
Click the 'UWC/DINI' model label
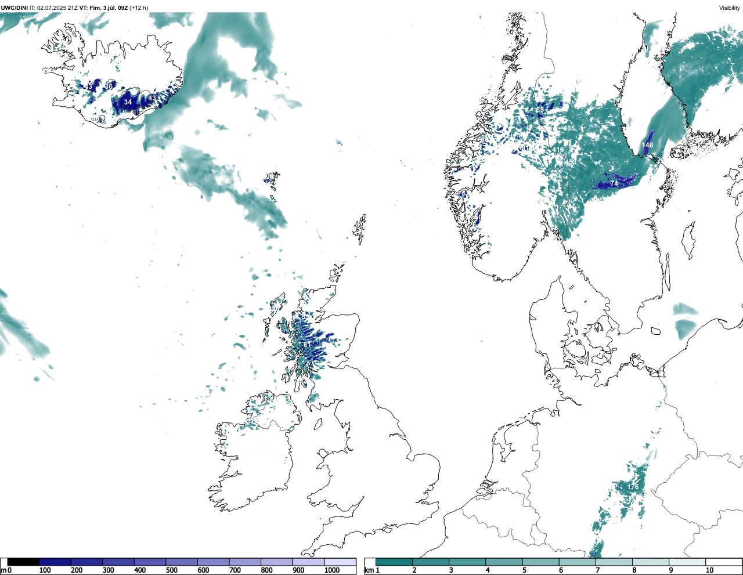tap(15, 8)
